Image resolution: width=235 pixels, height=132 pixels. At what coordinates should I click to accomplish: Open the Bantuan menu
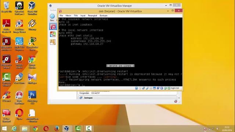coord(104,15)
